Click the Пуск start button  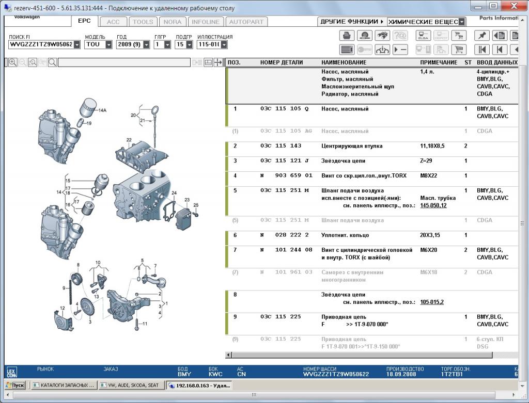pyautogui.click(x=15, y=385)
